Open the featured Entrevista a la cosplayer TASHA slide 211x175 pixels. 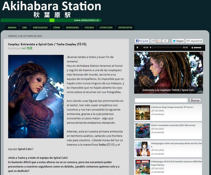[x=169, y=73]
